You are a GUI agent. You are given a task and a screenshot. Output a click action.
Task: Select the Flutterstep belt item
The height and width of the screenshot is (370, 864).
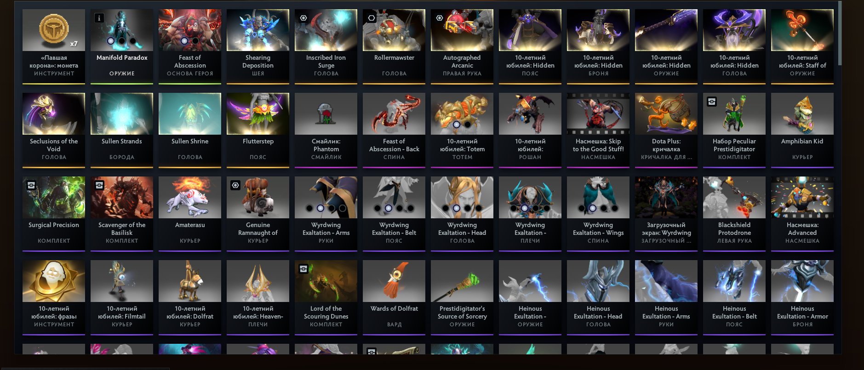click(258, 130)
